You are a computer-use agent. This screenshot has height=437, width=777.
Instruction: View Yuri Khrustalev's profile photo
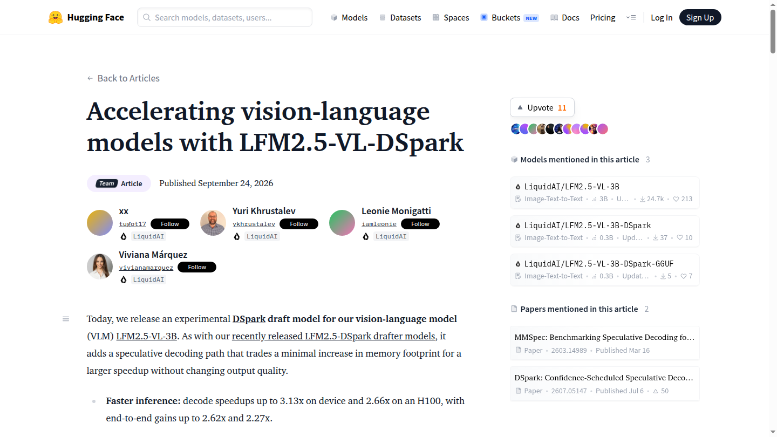213,223
